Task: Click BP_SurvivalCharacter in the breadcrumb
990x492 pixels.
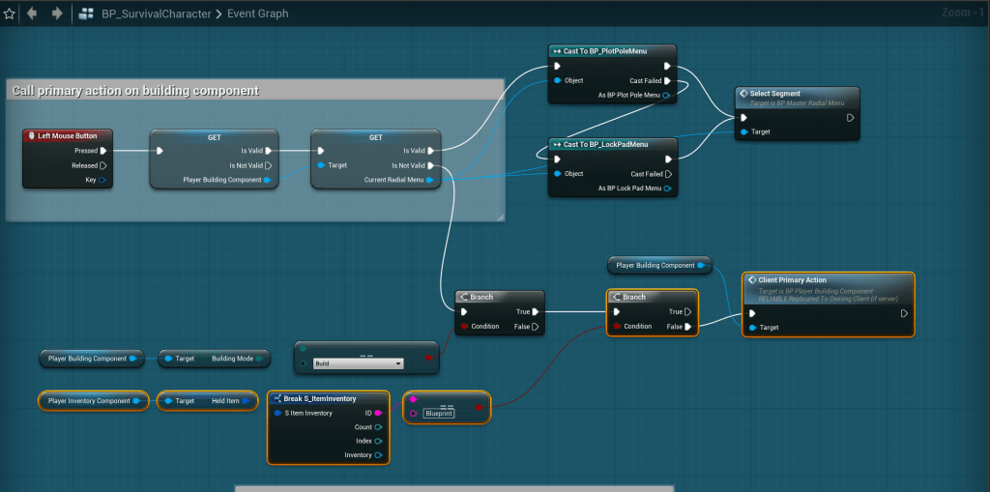Action: tap(159, 14)
